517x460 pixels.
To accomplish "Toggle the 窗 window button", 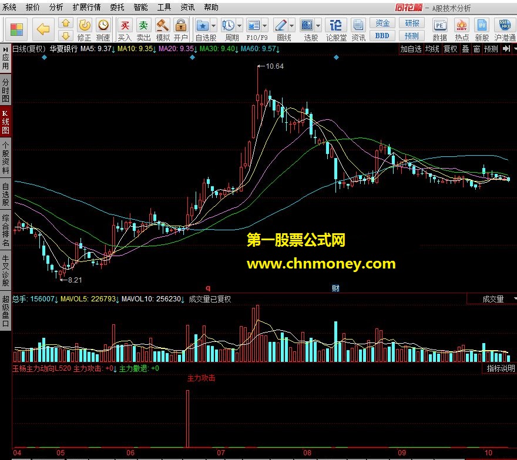I will coord(476,49).
